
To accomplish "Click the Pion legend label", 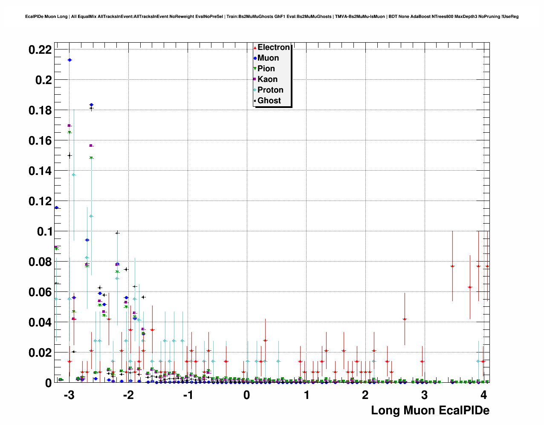I will tap(266, 69).
